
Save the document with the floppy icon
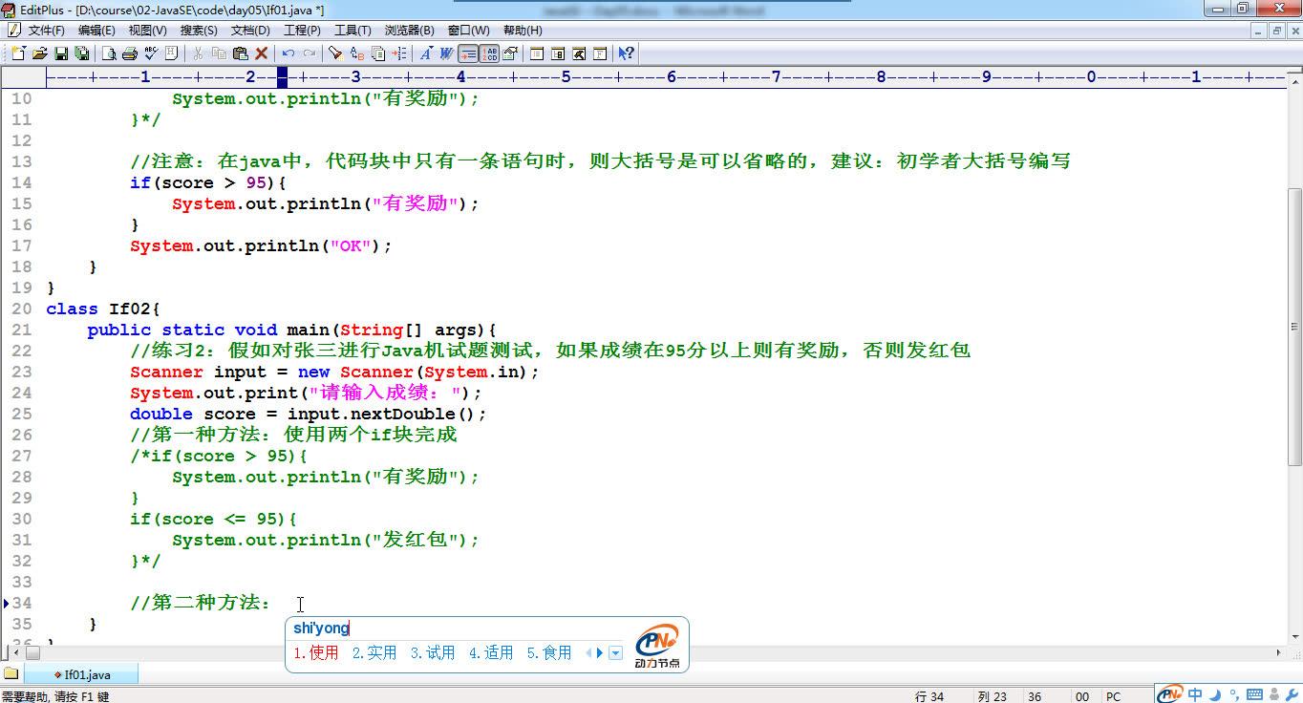61,53
